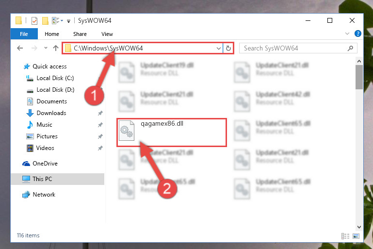The image size is (373, 249).
Task: Go back with the left arrow
Action: click(20, 49)
